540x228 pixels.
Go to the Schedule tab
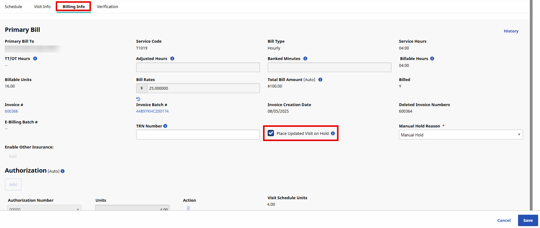click(13, 6)
